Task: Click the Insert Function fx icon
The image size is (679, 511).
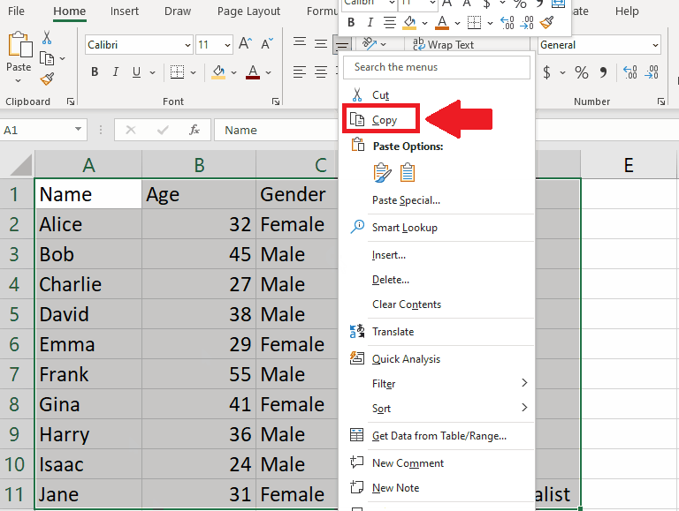Action: coord(194,130)
